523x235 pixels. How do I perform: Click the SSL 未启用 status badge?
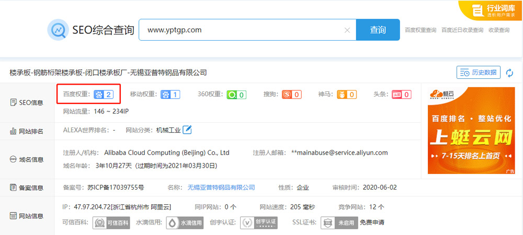pyautogui.click(x=339, y=223)
